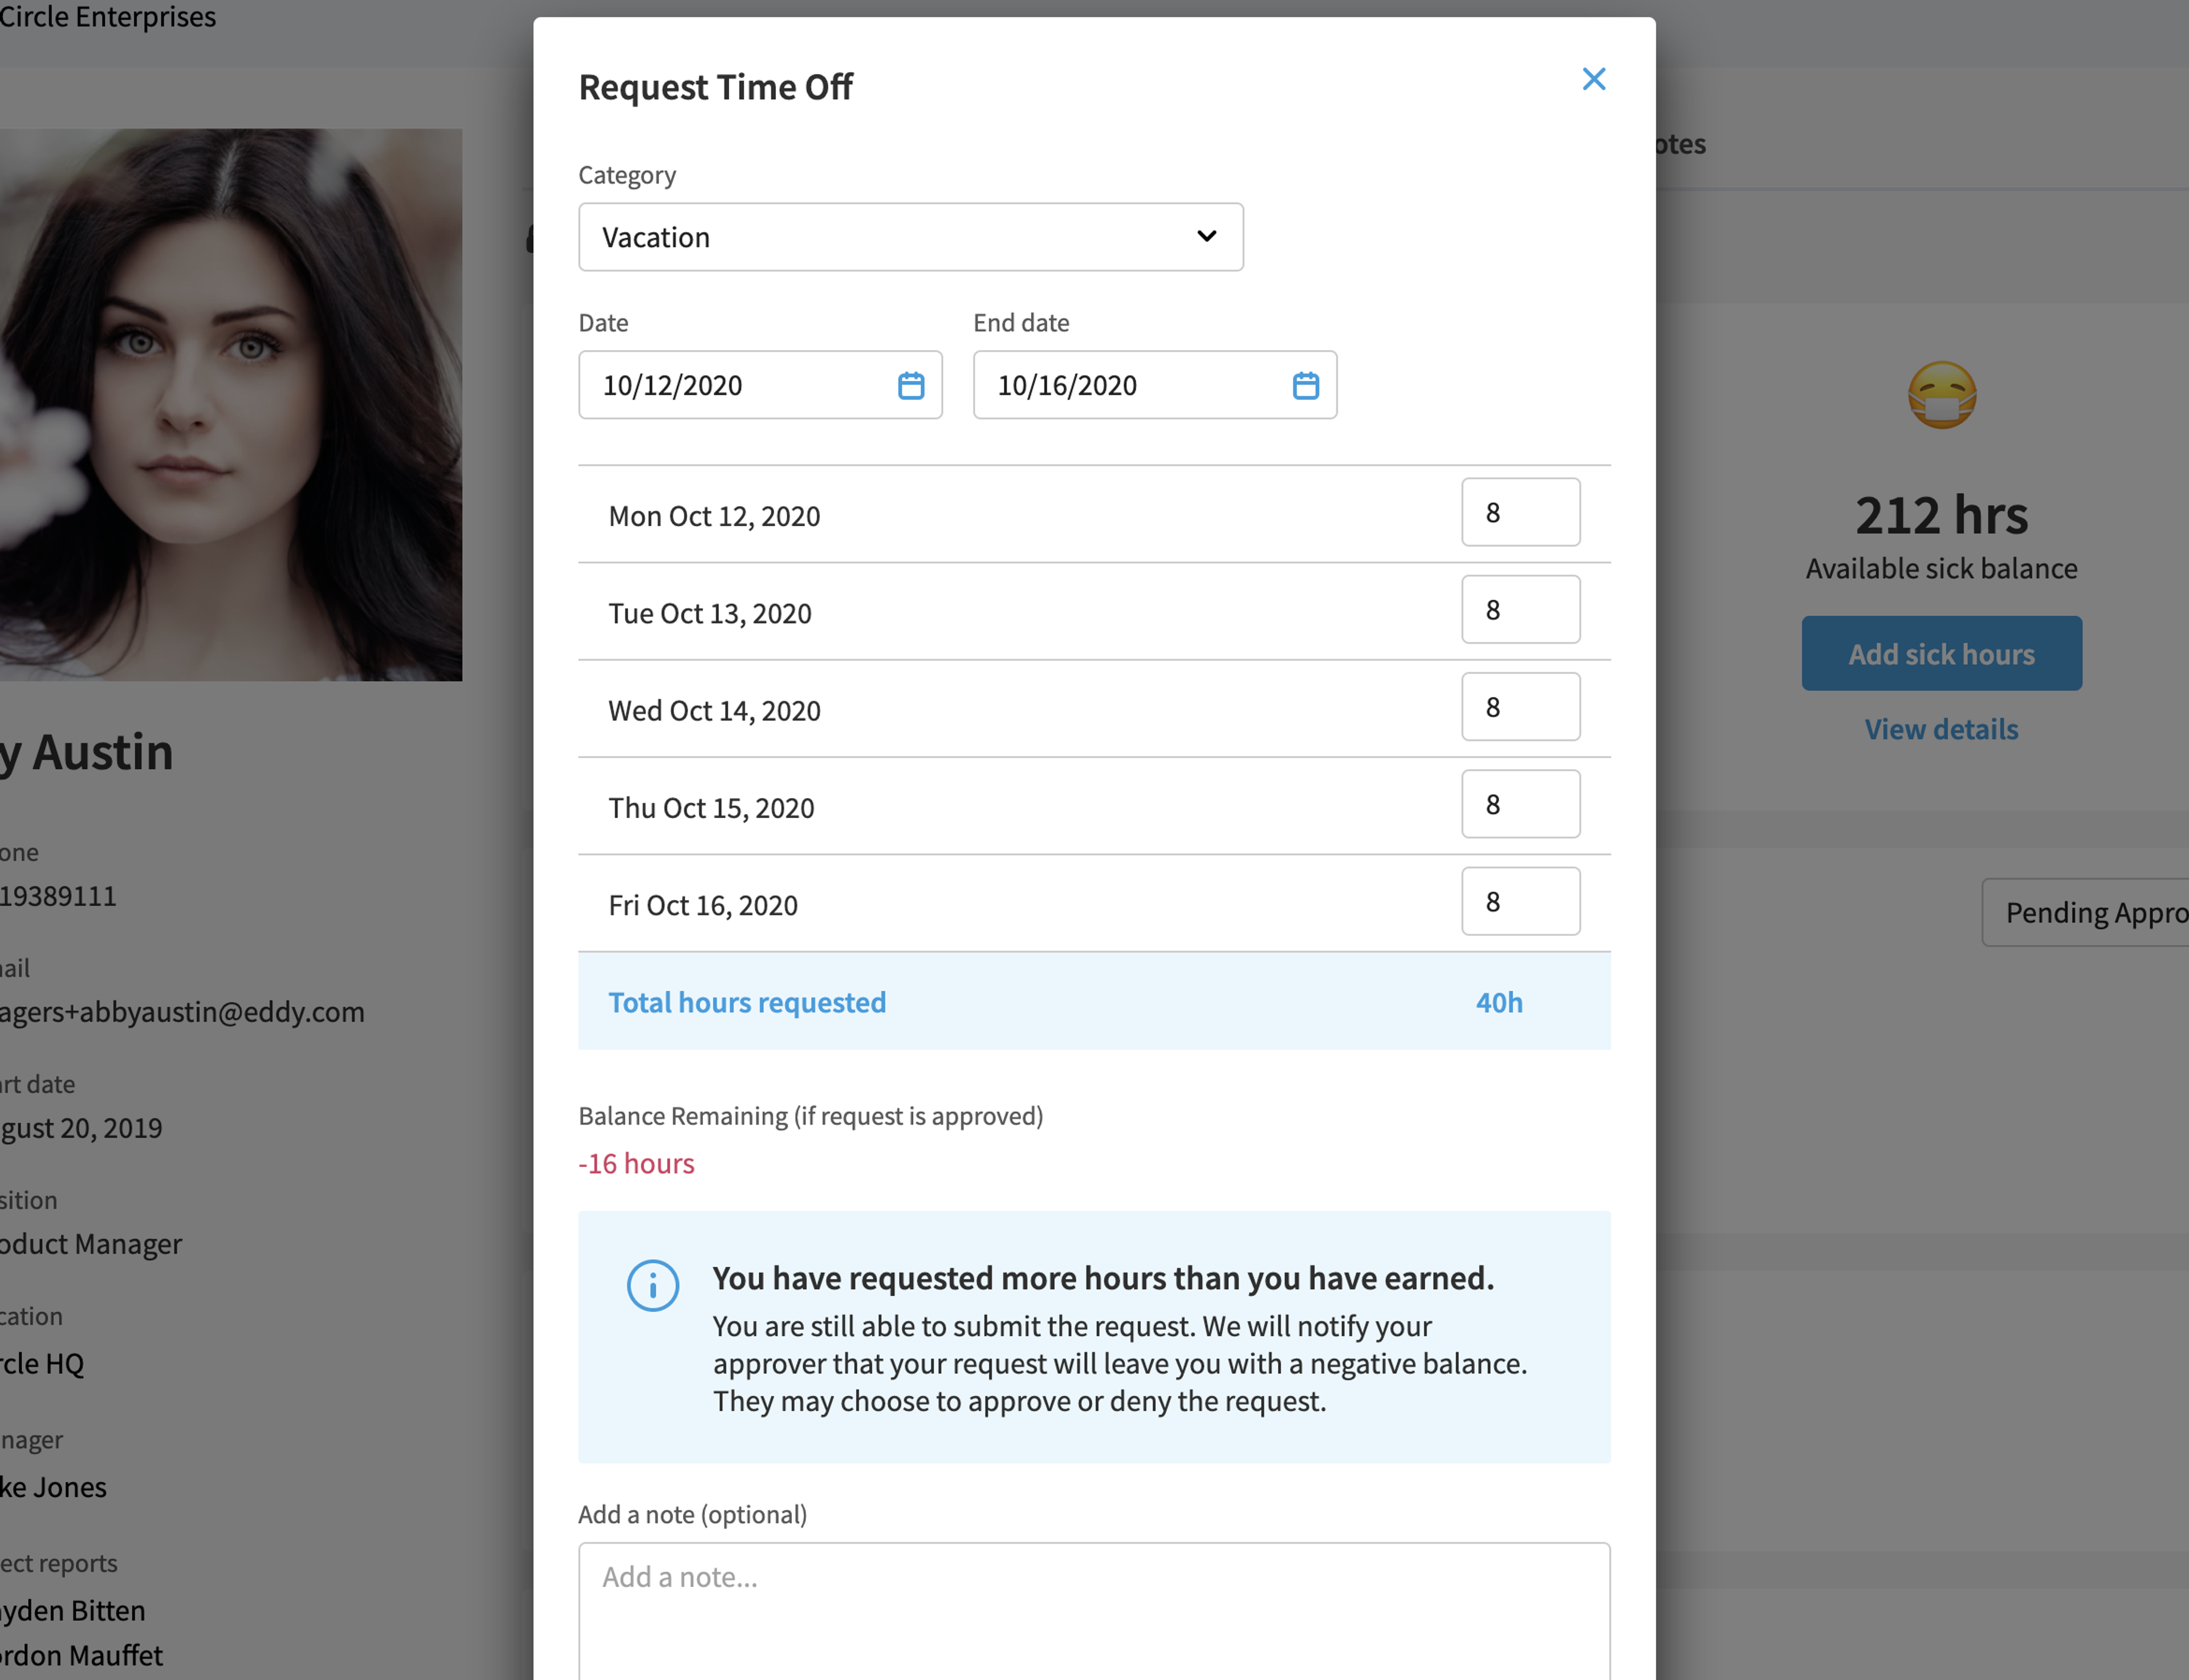This screenshot has width=2189, height=1680.
Task: Edit hours for Thu Oct 15, 2020
Action: pyautogui.click(x=1520, y=804)
